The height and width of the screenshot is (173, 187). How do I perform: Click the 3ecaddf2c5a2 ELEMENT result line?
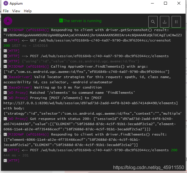pyautogui.click(x=71, y=145)
